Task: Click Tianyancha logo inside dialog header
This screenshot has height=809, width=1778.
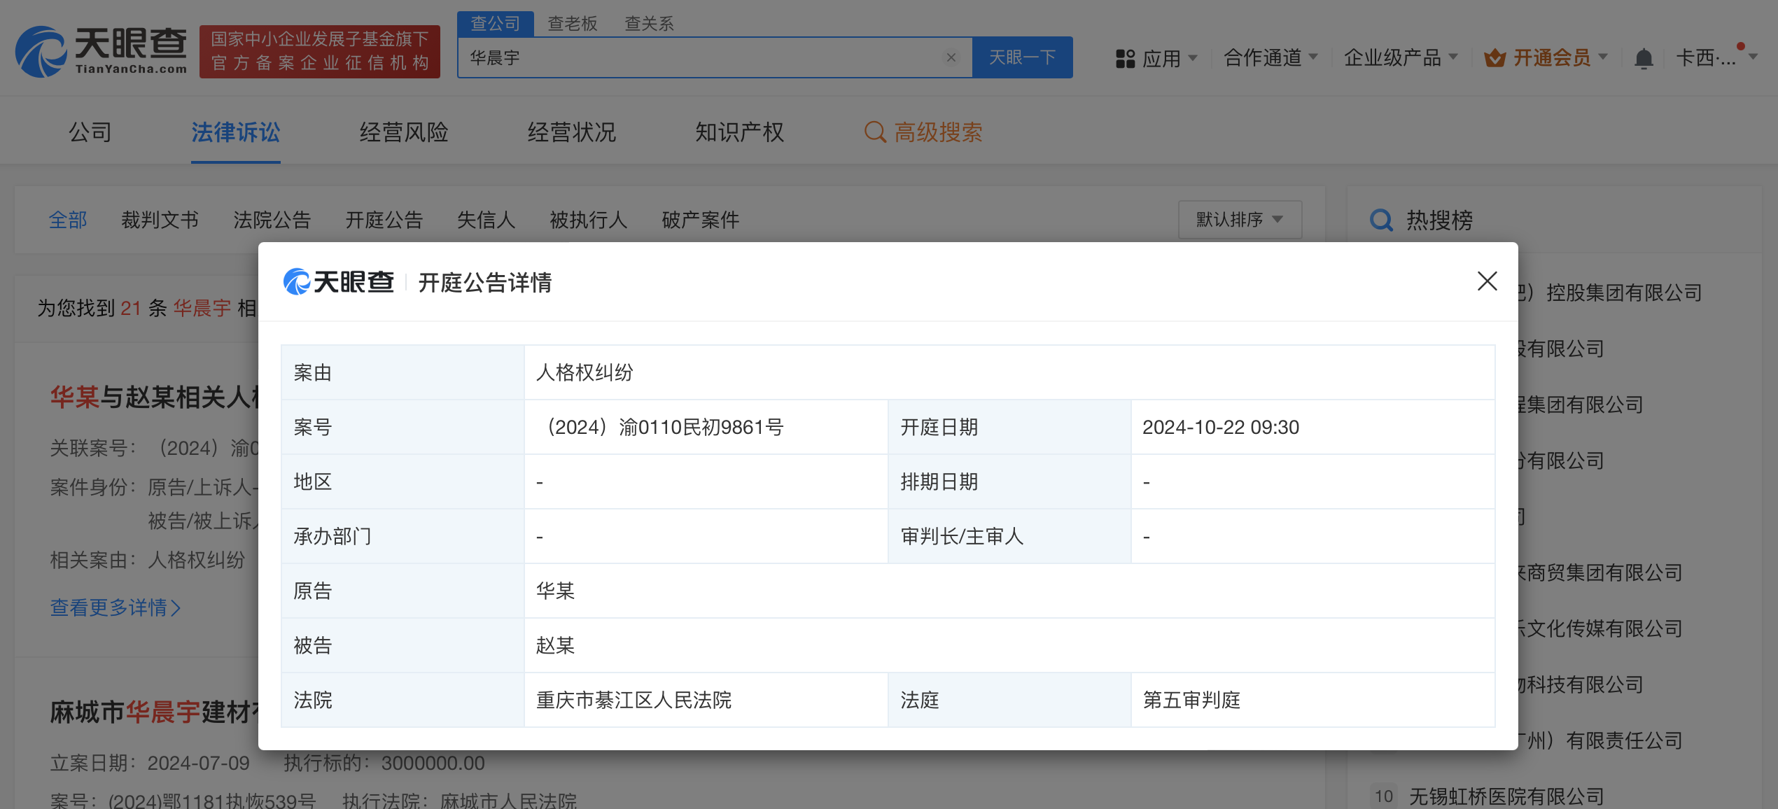Action: [339, 282]
